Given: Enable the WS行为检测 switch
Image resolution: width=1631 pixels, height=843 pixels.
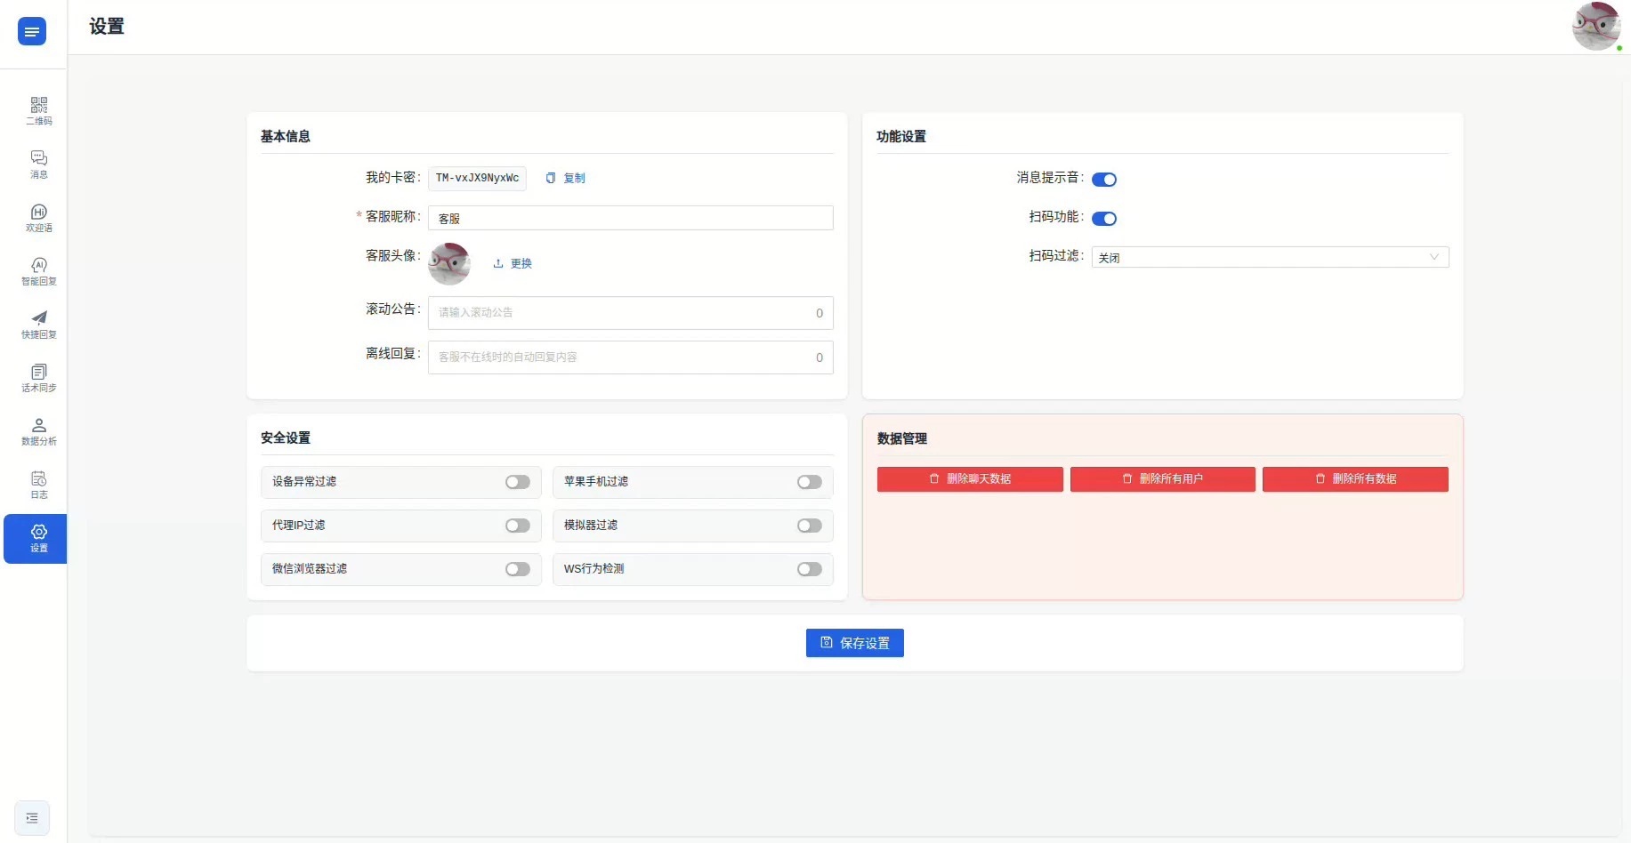Looking at the screenshot, I should [810, 569].
